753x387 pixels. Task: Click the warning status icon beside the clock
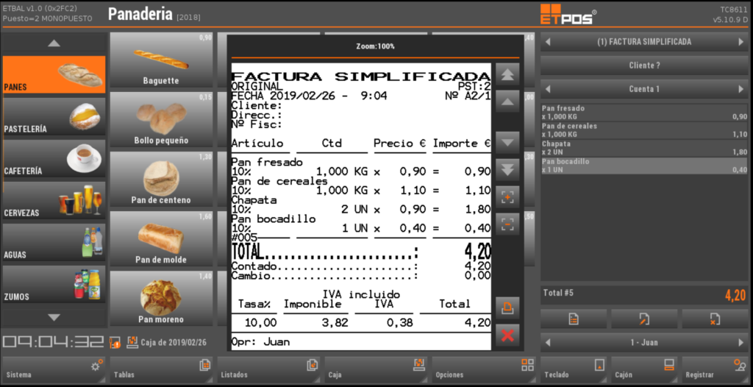click(x=114, y=342)
